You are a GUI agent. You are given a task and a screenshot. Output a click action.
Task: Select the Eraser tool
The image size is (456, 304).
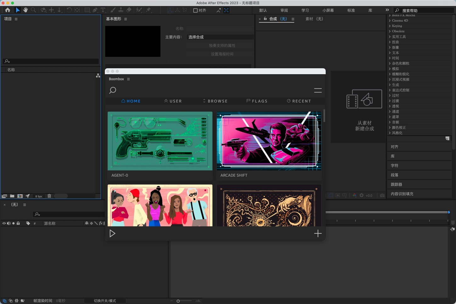[x=129, y=10]
